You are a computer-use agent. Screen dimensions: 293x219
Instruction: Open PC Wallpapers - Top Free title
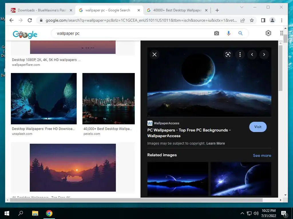tap(189, 133)
